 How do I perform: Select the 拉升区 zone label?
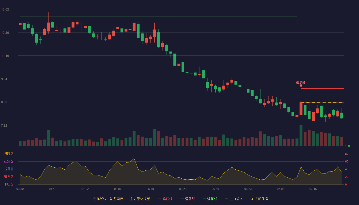9,169
